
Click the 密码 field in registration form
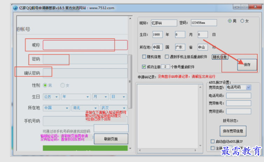tap(85, 59)
